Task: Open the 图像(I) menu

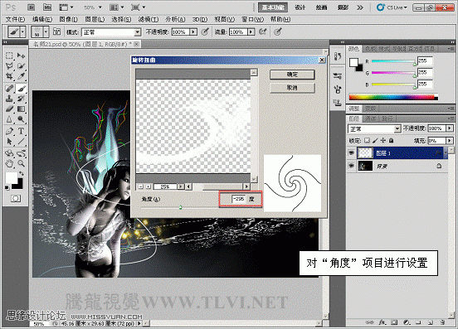Action: click(x=68, y=19)
